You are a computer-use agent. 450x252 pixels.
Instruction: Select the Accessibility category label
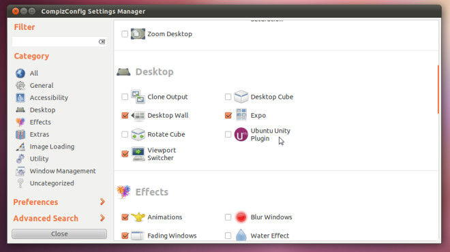click(49, 98)
